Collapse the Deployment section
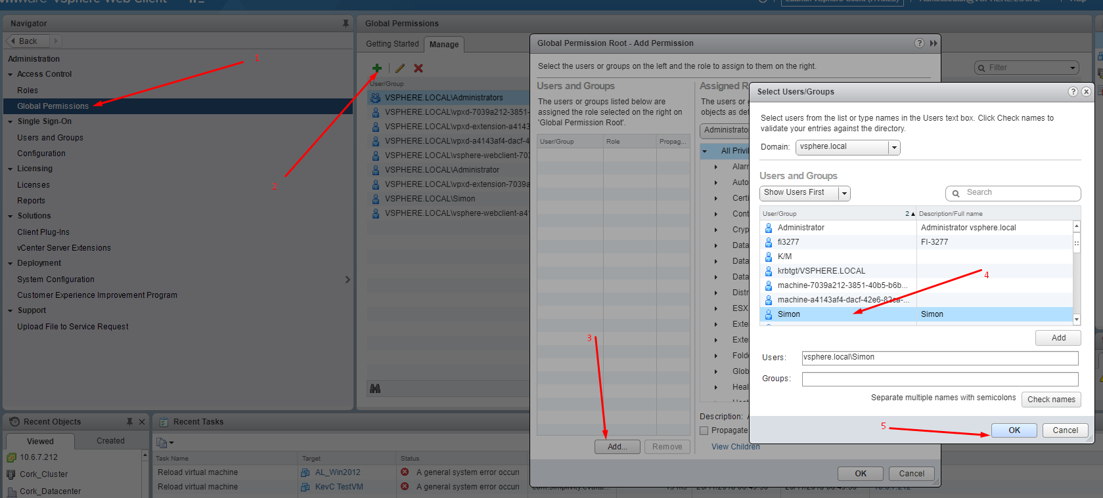Viewport: 1103px width, 498px height. 11,264
